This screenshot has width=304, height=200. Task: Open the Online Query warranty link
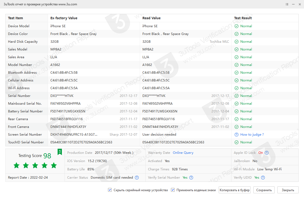point(183,153)
